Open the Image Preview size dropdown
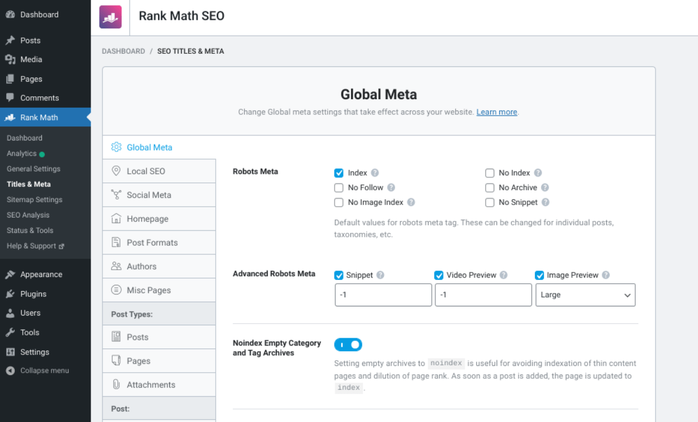This screenshot has height=422, width=698. (585, 295)
